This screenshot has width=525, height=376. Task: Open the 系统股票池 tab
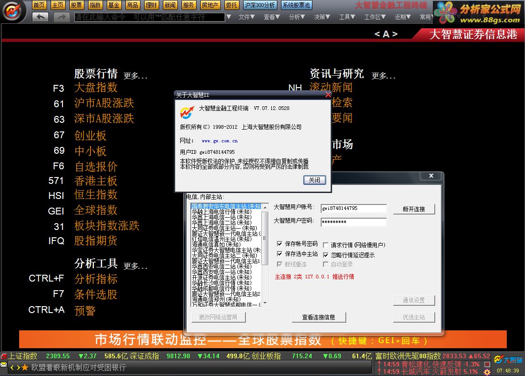point(296,5)
